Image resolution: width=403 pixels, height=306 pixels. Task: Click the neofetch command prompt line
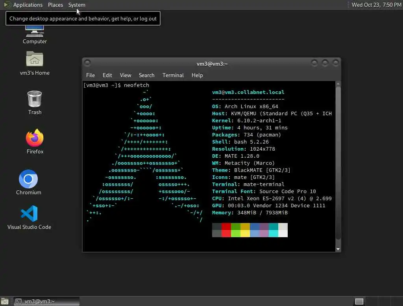coord(116,85)
